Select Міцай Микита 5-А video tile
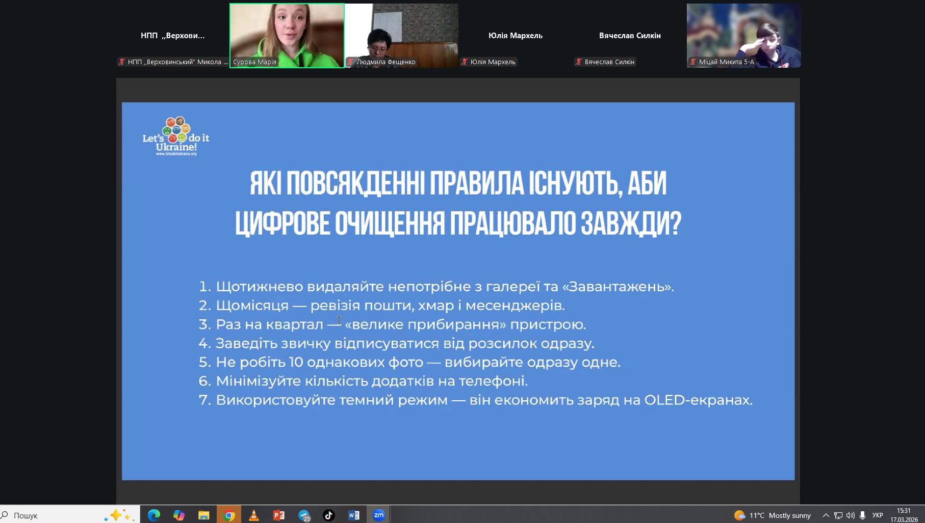925x523 pixels. 743,35
